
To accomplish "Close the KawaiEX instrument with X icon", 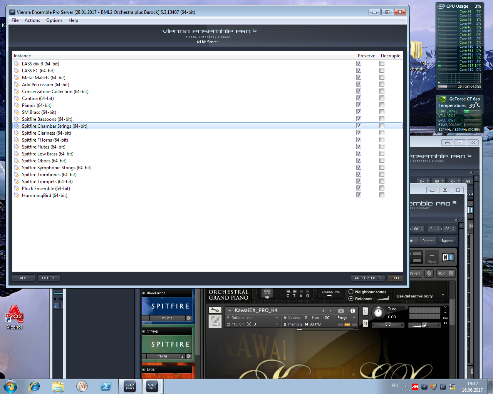I will coord(445,307).
